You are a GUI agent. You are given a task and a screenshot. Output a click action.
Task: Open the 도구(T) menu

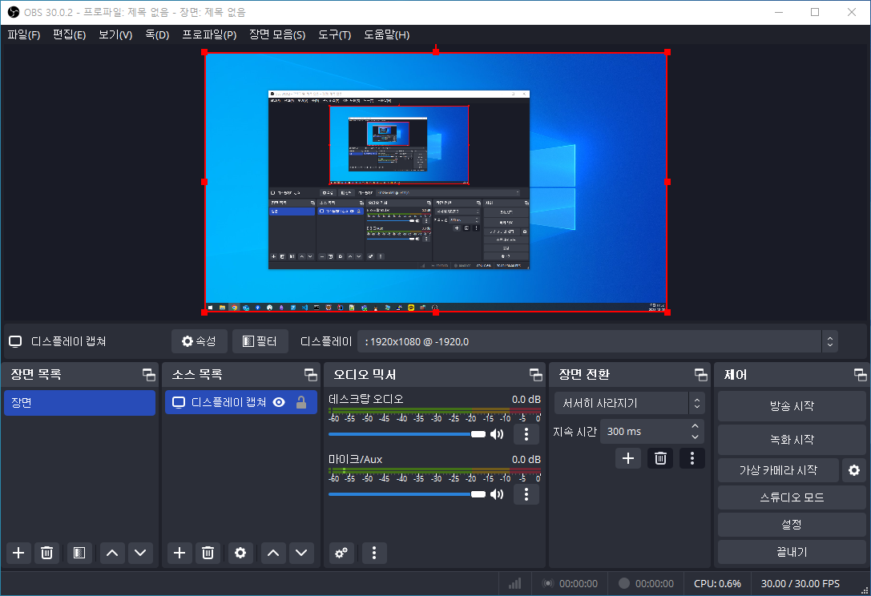click(x=334, y=35)
